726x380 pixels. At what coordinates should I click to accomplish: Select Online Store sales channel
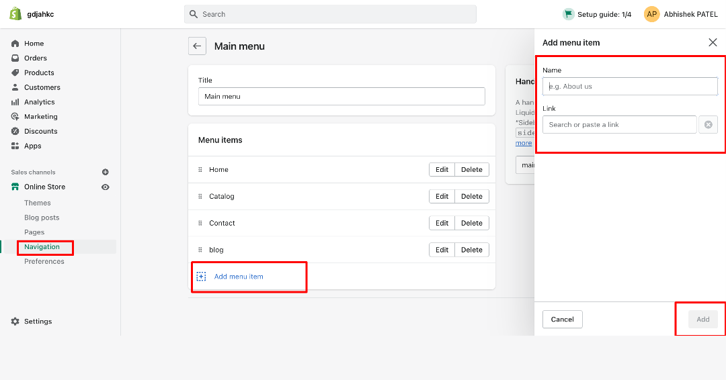pyautogui.click(x=44, y=187)
